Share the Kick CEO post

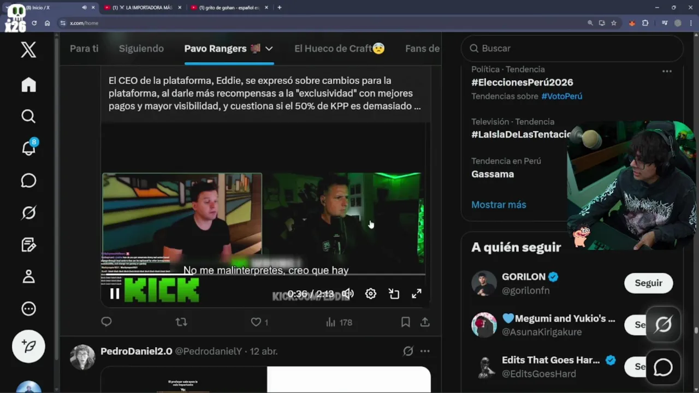(425, 322)
